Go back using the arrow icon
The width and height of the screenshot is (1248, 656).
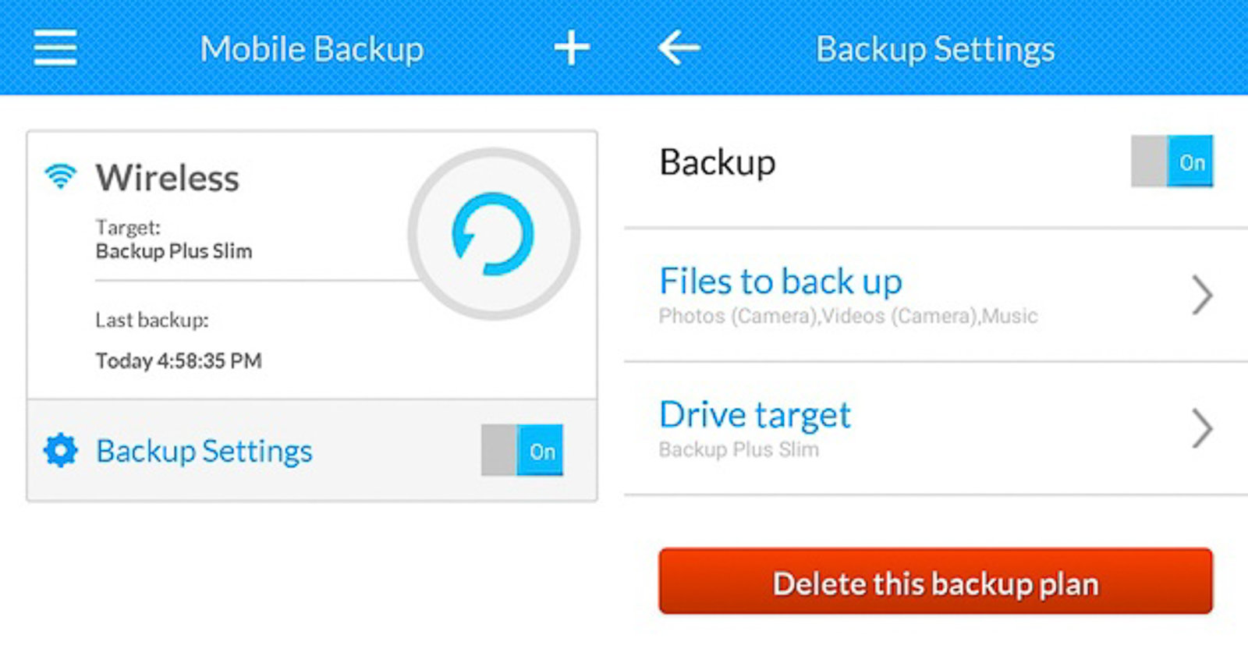click(x=678, y=48)
